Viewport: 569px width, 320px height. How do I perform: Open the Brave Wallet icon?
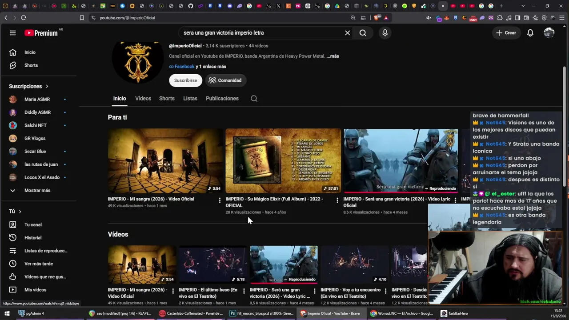(x=526, y=18)
